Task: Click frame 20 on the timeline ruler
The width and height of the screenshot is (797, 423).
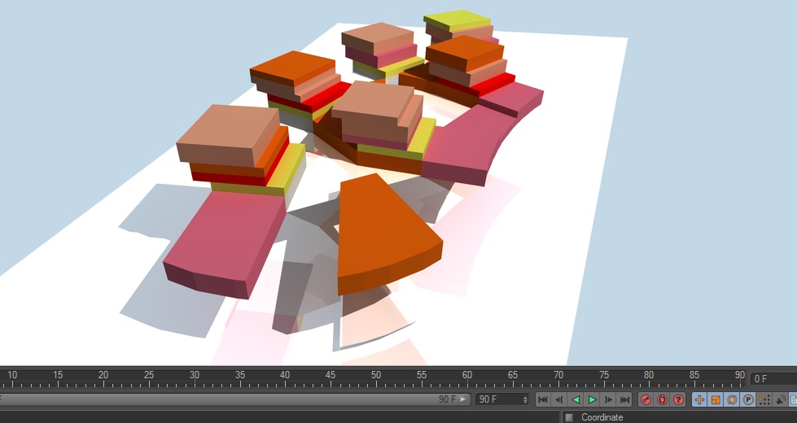Action: pos(103,376)
